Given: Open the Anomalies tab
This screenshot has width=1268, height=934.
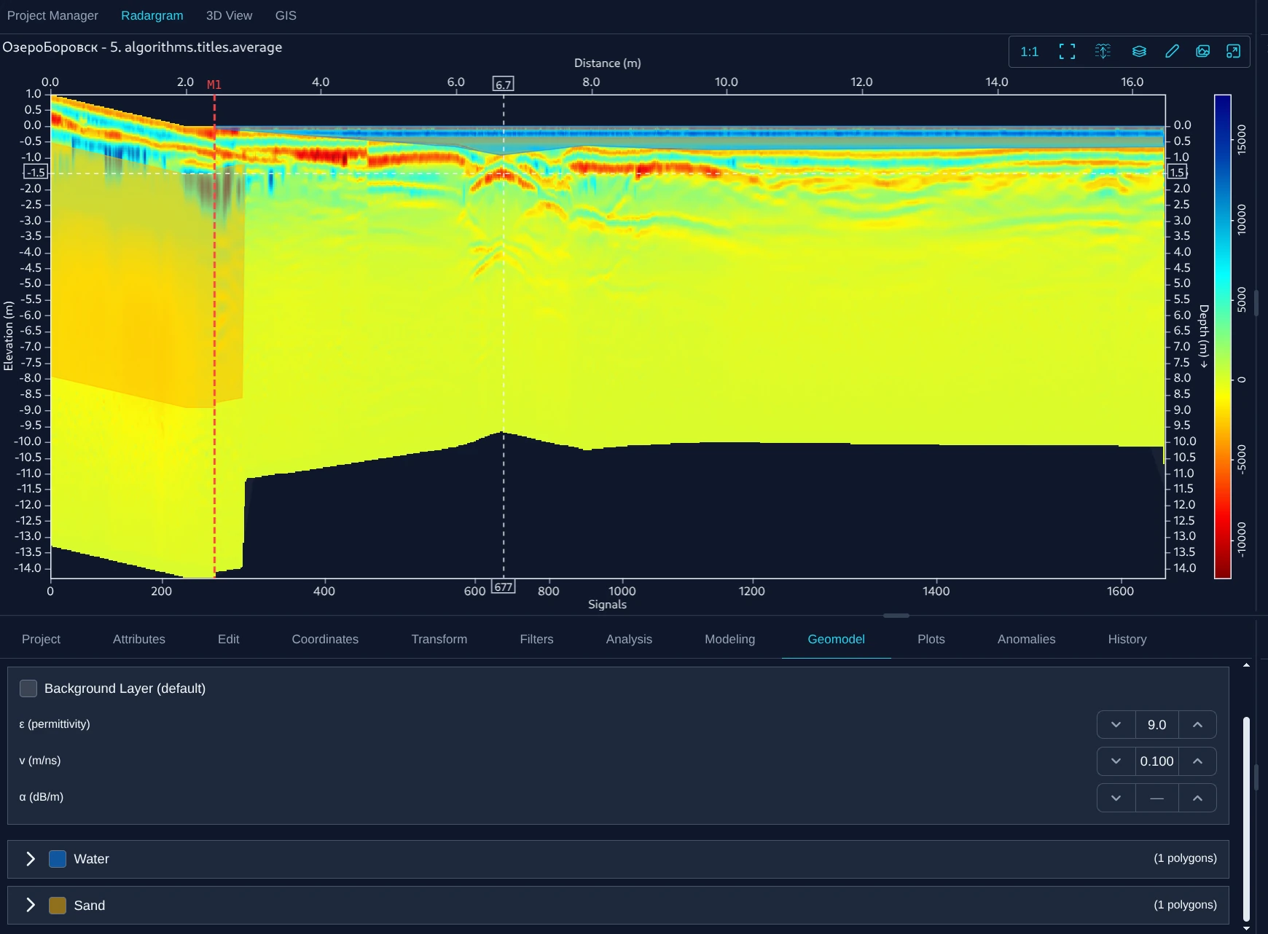Looking at the screenshot, I should pyautogui.click(x=1026, y=639).
